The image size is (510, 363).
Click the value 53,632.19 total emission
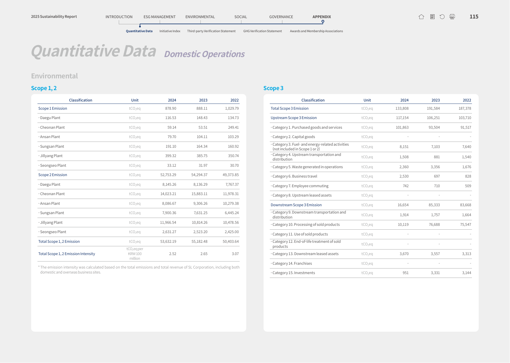click(168, 242)
